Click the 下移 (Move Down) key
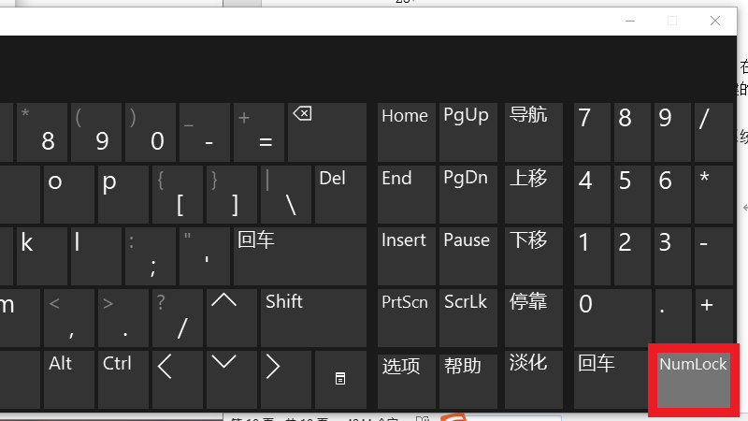748x421 pixels. (531, 255)
